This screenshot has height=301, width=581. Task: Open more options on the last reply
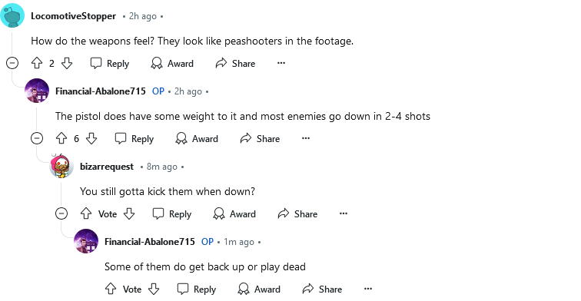point(368,289)
